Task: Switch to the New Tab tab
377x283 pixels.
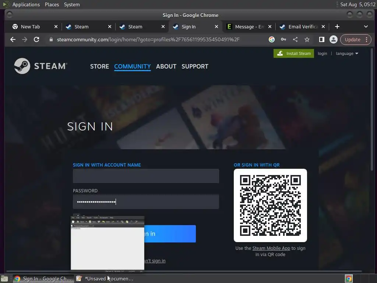Action: click(x=30, y=27)
